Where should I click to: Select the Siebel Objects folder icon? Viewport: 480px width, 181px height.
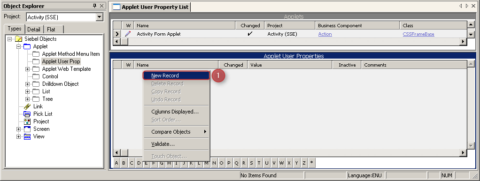(18, 39)
